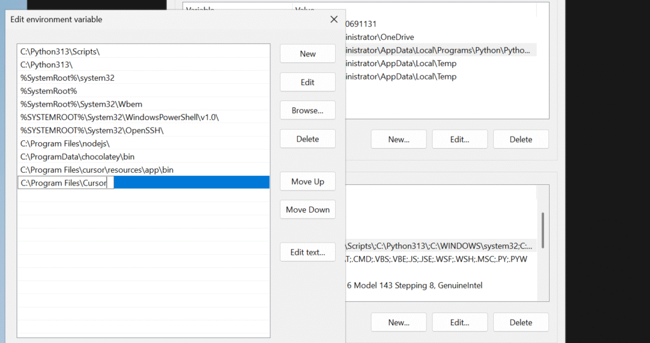Click Edit... under the system variables list
The image size is (650, 343).
click(460, 322)
